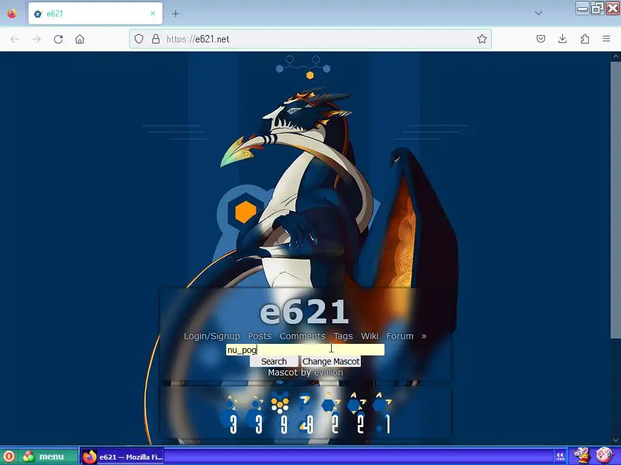Show site security padlock info
The image size is (621, 465).
coord(156,39)
